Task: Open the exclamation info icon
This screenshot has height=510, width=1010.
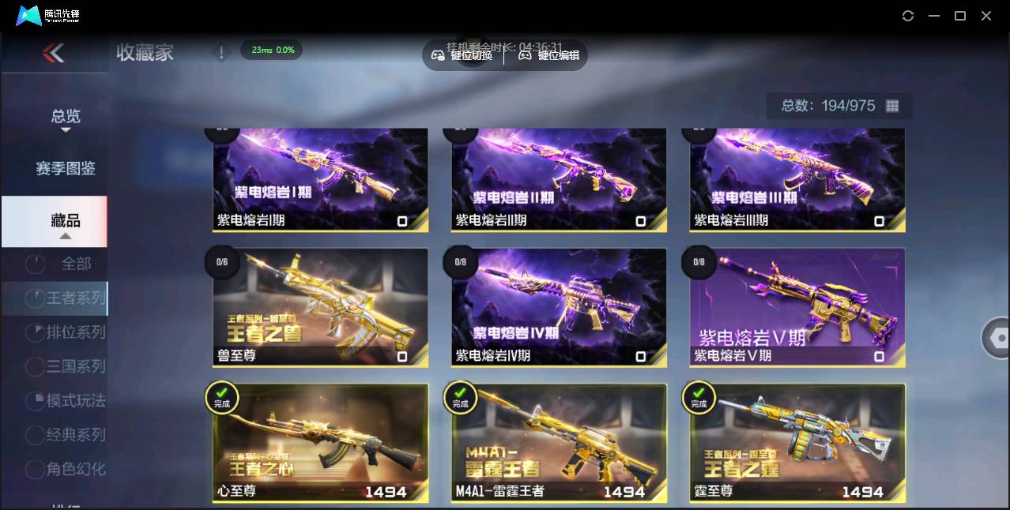Action: [222, 53]
